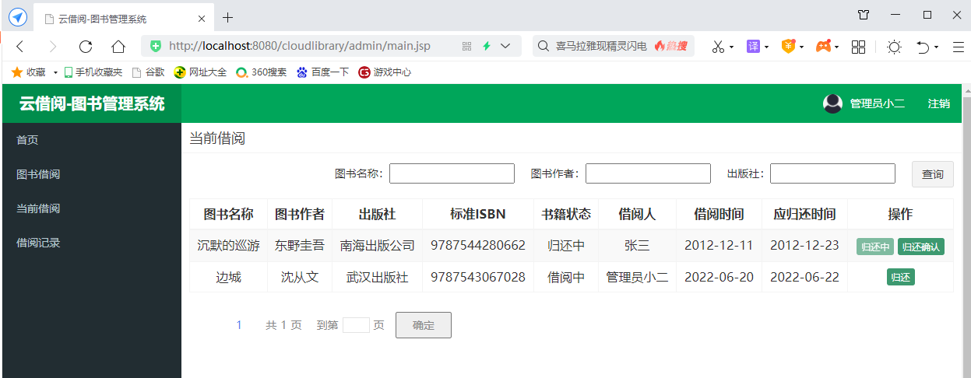Screen dimensions: 971x378
Task: Focus the 图书作者 search field
Action: pyautogui.click(x=648, y=173)
